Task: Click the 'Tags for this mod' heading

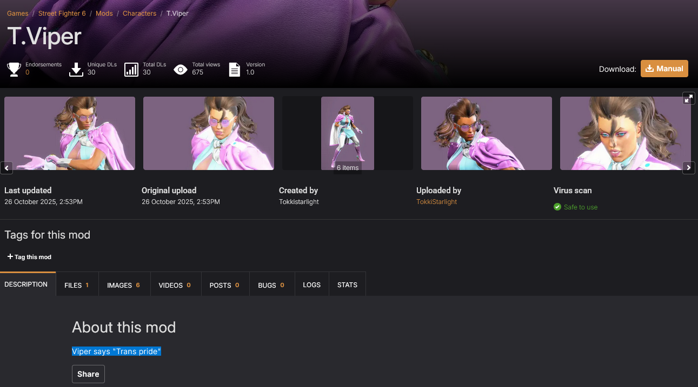Action: pos(48,235)
